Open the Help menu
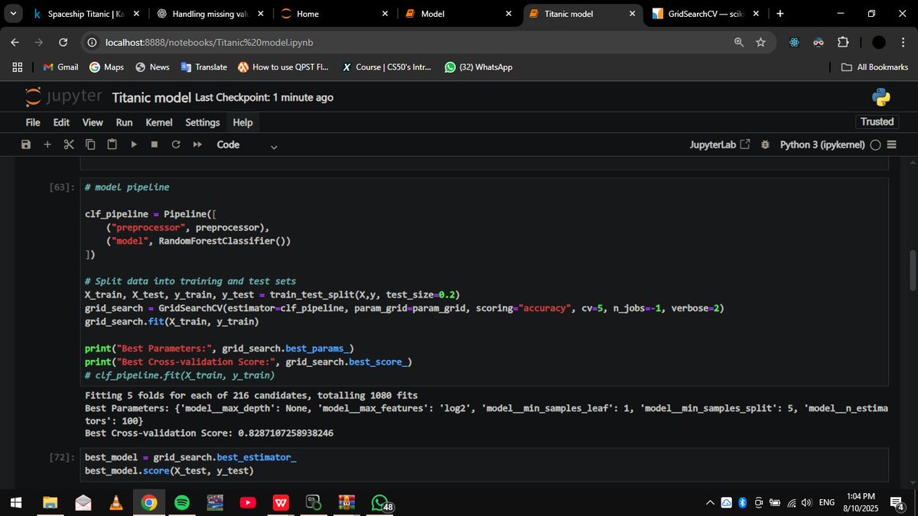Viewport: 918px width, 516px height. pyautogui.click(x=243, y=122)
